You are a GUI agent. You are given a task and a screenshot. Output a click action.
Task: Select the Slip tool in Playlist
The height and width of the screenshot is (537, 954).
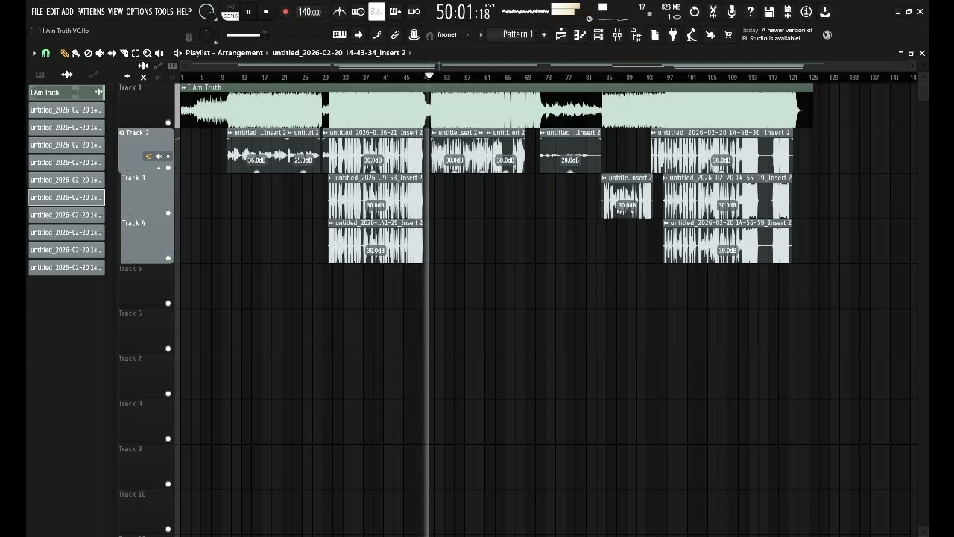112,54
